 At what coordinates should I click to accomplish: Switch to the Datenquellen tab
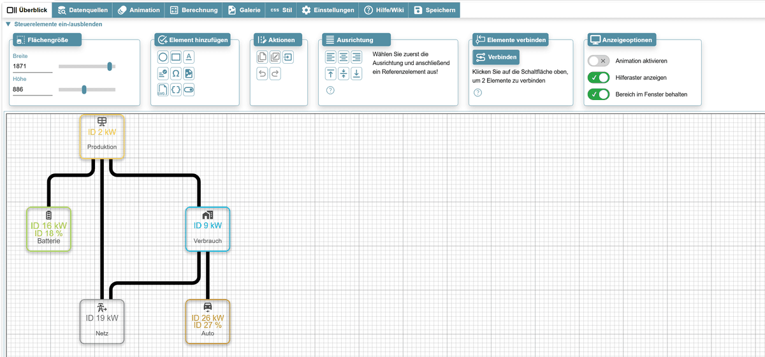tap(82, 10)
